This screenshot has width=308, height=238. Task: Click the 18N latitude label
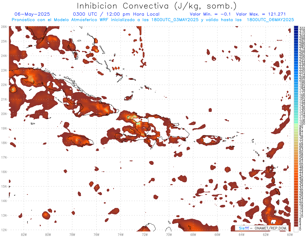(4, 143)
